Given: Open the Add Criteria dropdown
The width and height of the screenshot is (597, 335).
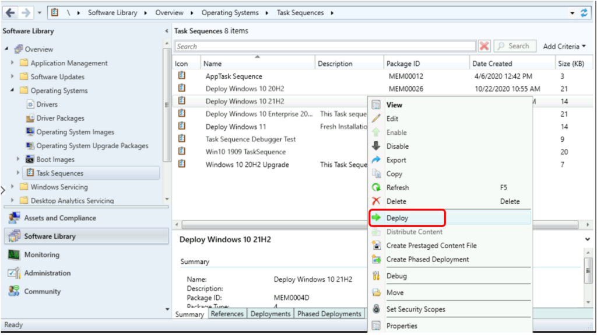Looking at the screenshot, I should pos(564,47).
